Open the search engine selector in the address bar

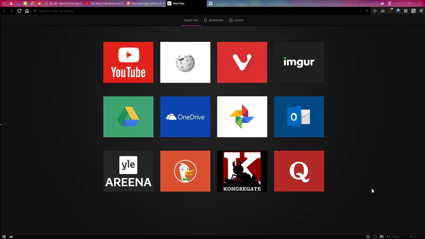(x=34, y=11)
